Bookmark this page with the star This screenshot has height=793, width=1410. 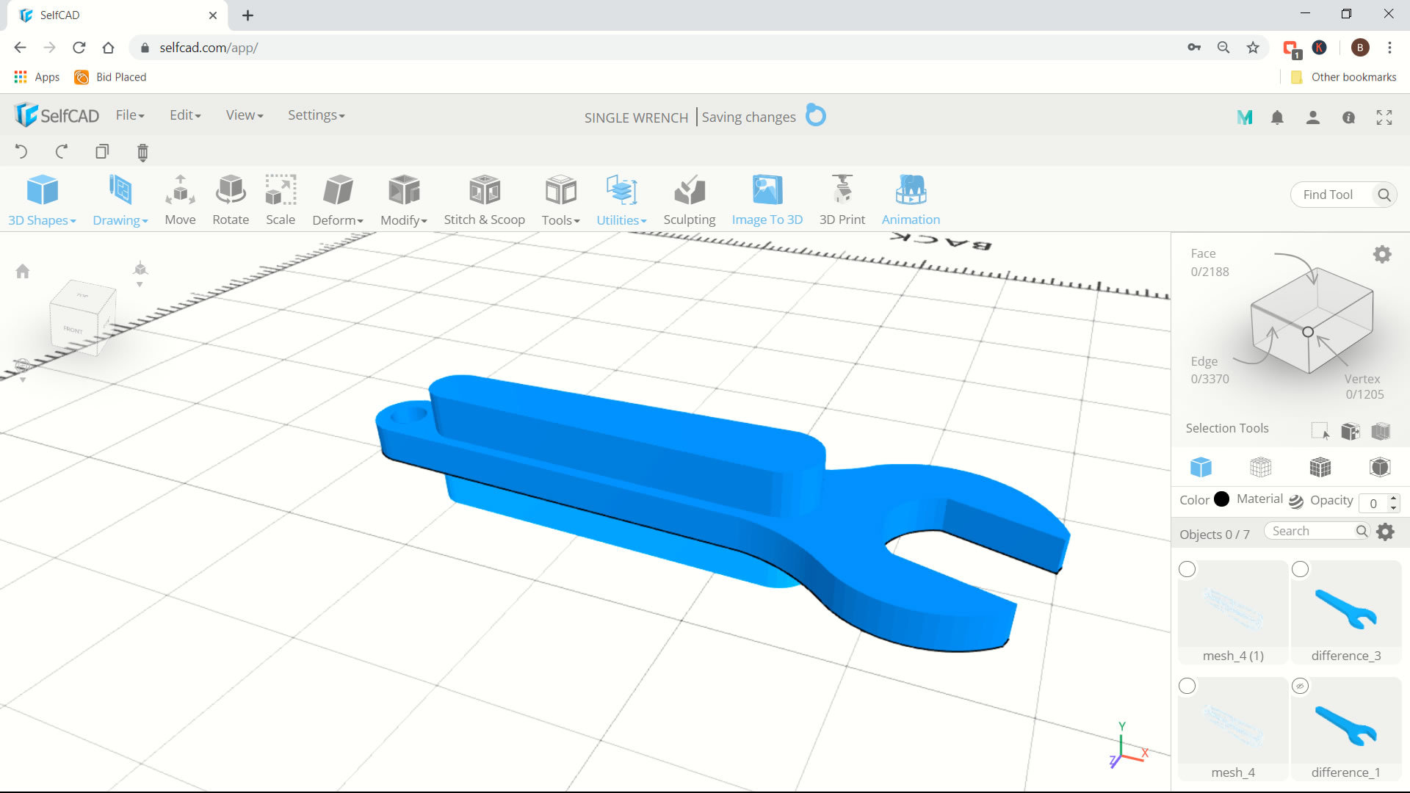point(1253,48)
